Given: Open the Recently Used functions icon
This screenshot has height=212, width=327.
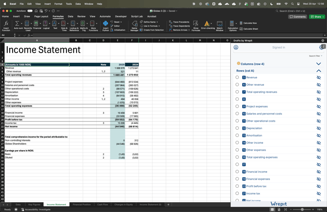Looking at the screenshot, I should 27,23.
